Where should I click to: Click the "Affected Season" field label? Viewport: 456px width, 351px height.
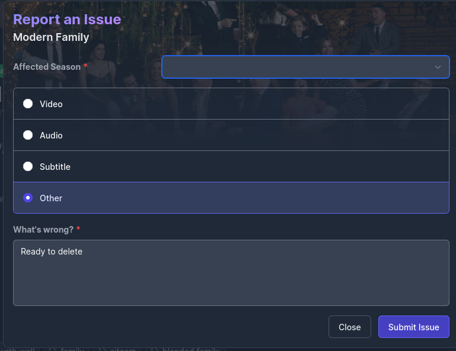coord(47,67)
